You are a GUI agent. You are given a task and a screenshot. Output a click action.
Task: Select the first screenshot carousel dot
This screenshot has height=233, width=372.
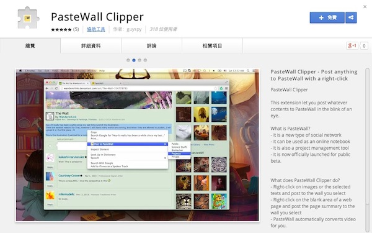coord(128,60)
